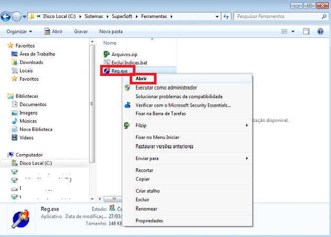Screen dimensions: 331x237
Task: Click the Gravar toolbar button
Action: 81,32
